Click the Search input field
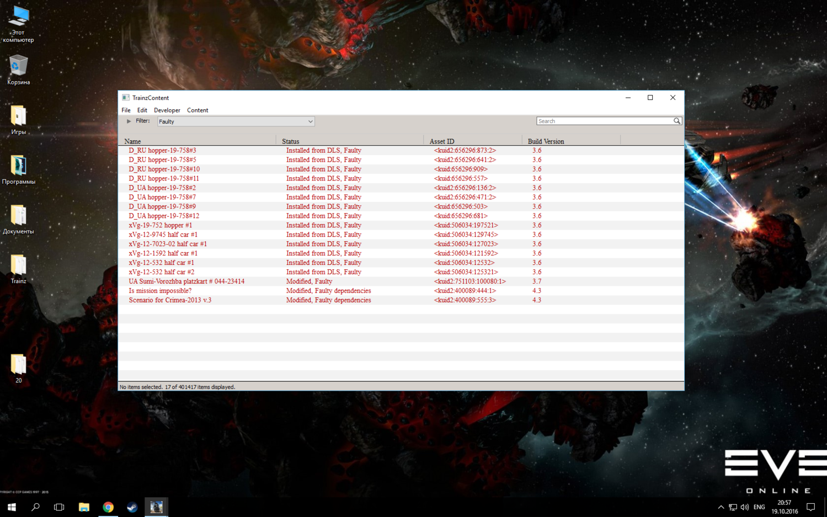Image resolution: width=827 pixels, height=517 pixels. 605,121
